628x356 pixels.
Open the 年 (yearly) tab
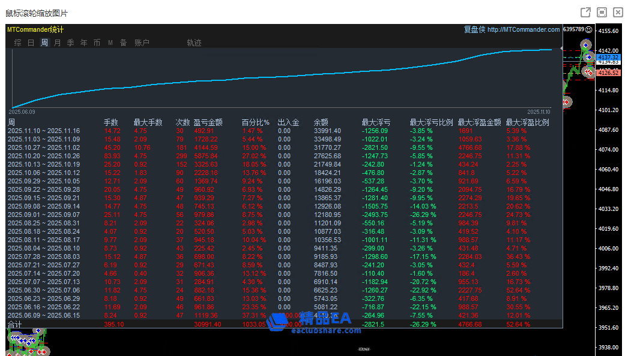84,43
